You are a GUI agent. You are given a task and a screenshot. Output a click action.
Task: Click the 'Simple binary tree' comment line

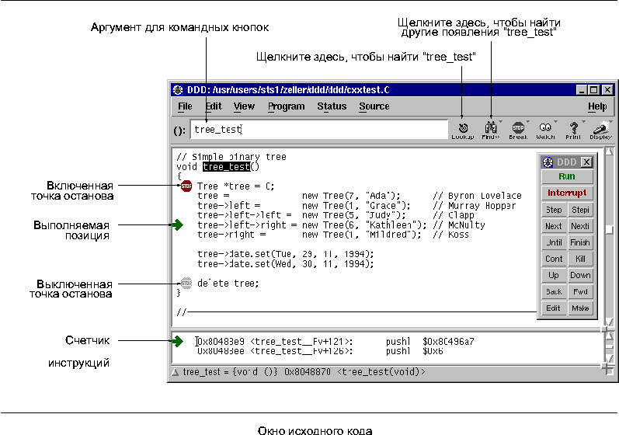click(x=231, y=157)
